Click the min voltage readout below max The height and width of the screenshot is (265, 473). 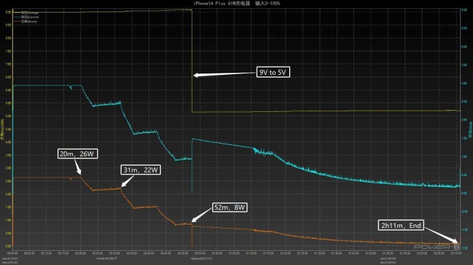pos(10,262)
